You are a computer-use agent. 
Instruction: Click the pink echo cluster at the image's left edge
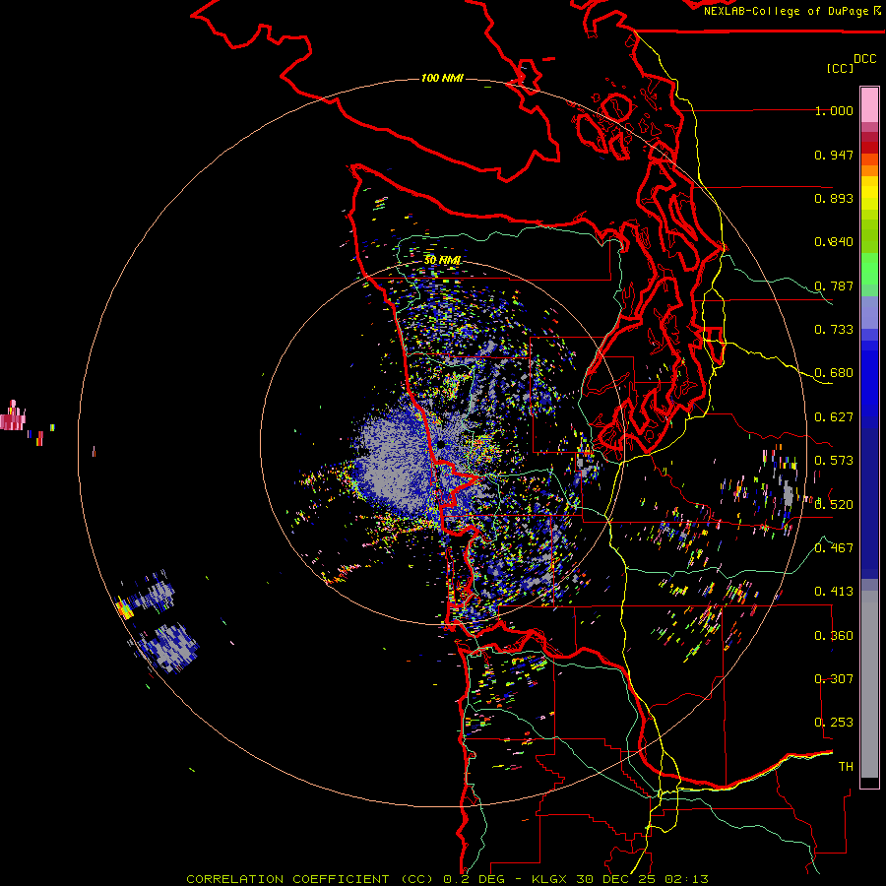pos(13,418)
